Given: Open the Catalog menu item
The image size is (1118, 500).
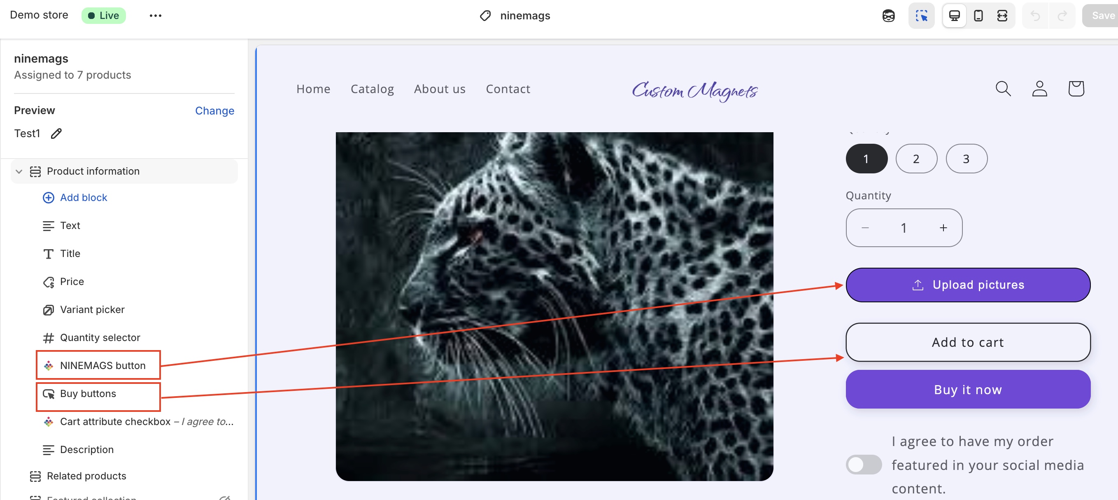Looking at the screenshot, I should pos(372,89).
